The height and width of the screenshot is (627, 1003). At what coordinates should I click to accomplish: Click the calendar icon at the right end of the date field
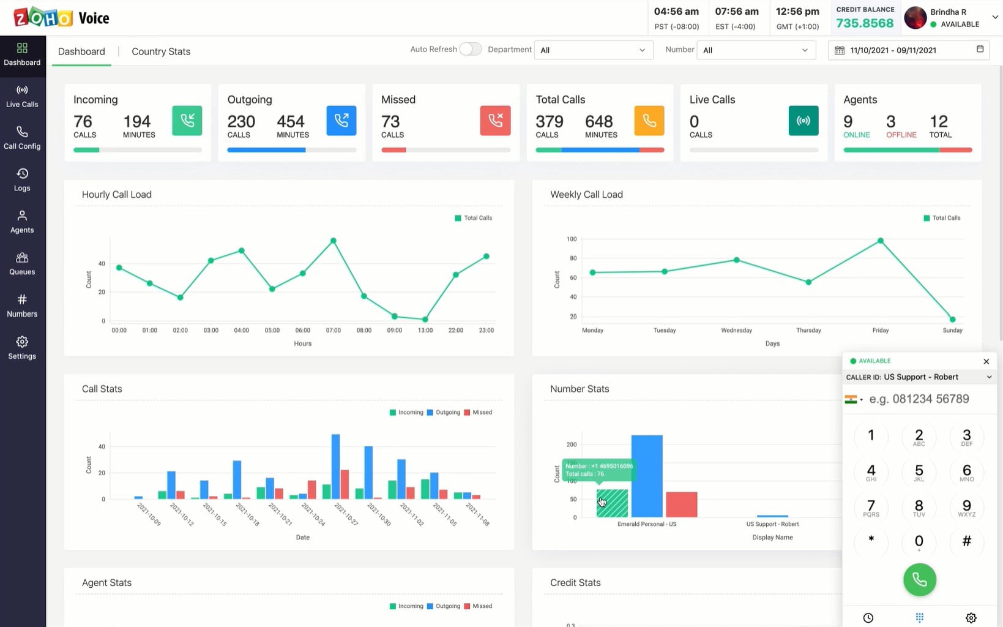[980, 49]
